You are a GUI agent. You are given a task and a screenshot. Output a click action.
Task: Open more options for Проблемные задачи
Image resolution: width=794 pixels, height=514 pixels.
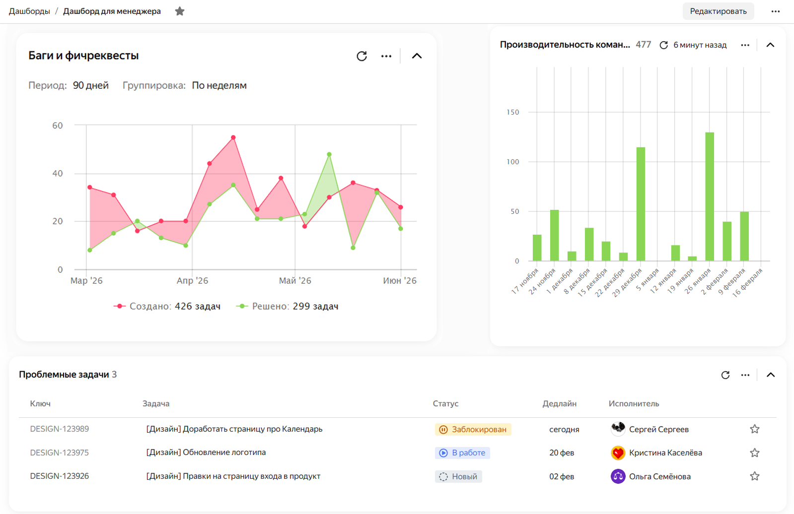coord(745,375)
